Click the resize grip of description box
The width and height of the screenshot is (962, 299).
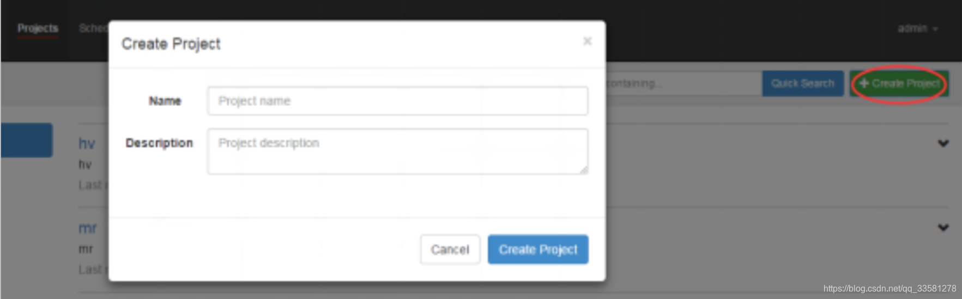point(584,170)
